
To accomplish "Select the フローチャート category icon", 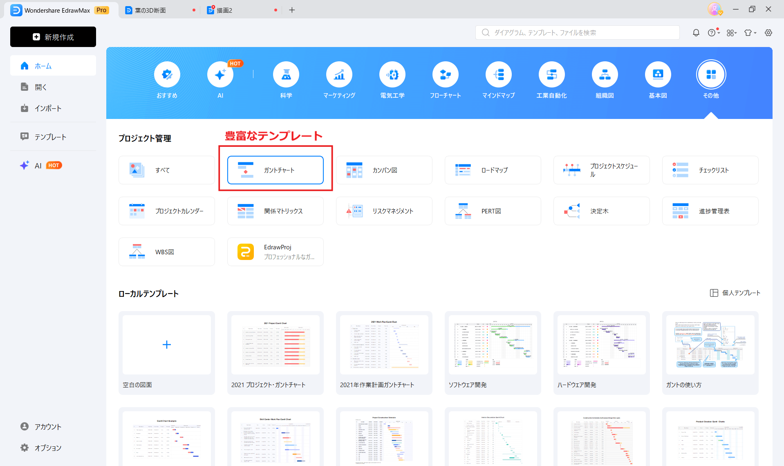I will click(445, 75).
